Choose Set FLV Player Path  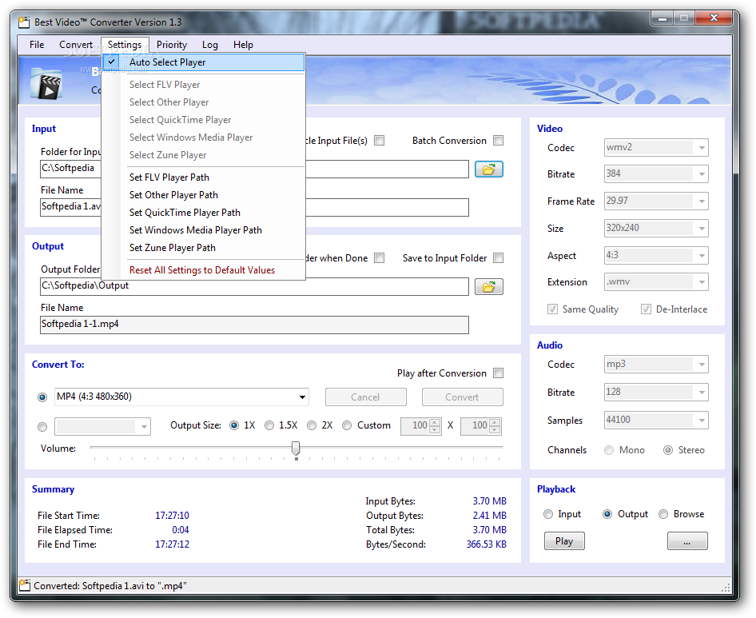tap(204, 177)
